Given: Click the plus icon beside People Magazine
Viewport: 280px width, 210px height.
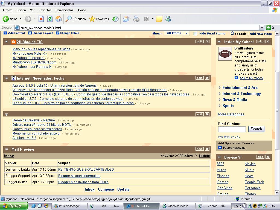Looking at the screenshot, I should (220, 147).
